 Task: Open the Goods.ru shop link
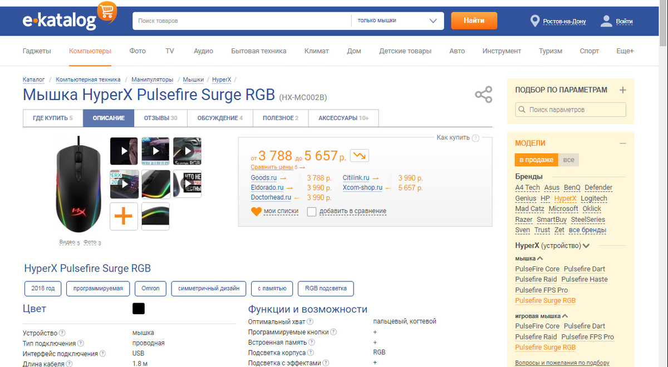coord(264,178)
